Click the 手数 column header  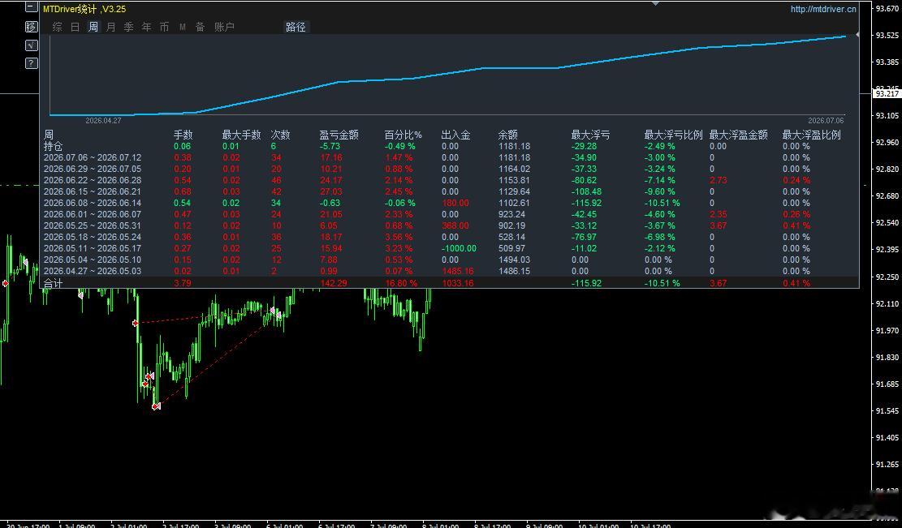point(183,135)
